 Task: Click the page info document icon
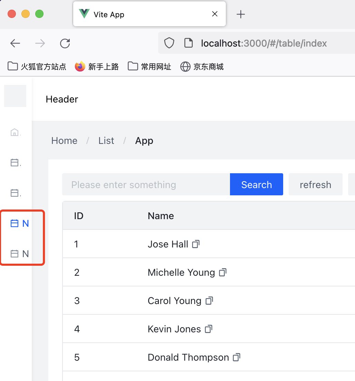click(189, 43)
